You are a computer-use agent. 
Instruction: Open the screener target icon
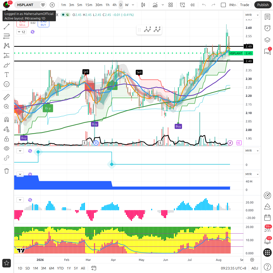click(x=267, y=195)
